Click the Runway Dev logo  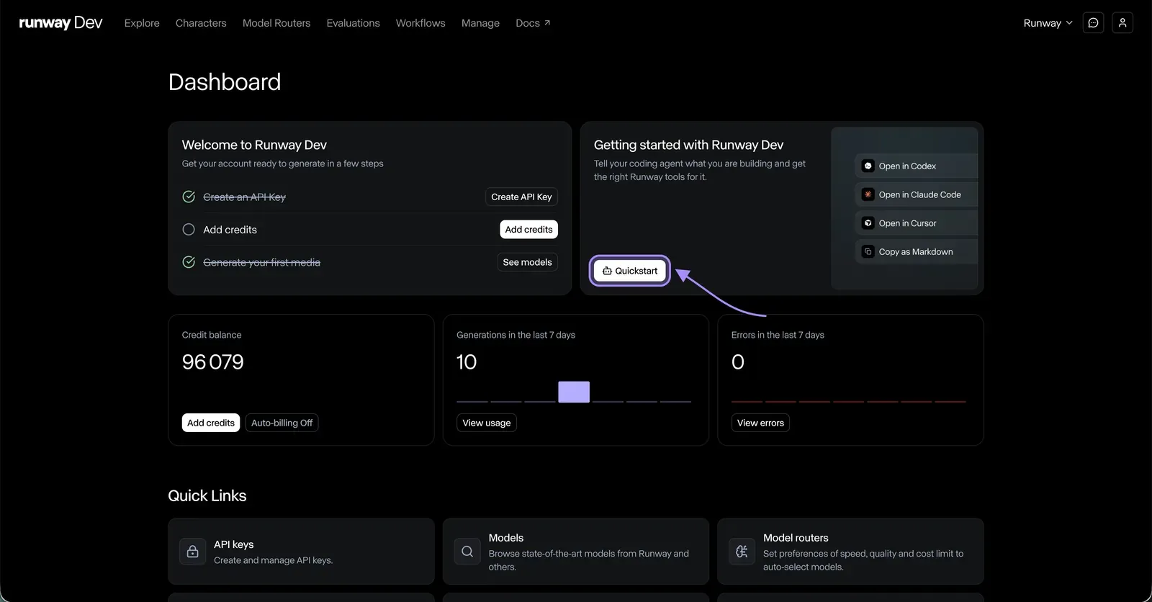click(60, 23)
